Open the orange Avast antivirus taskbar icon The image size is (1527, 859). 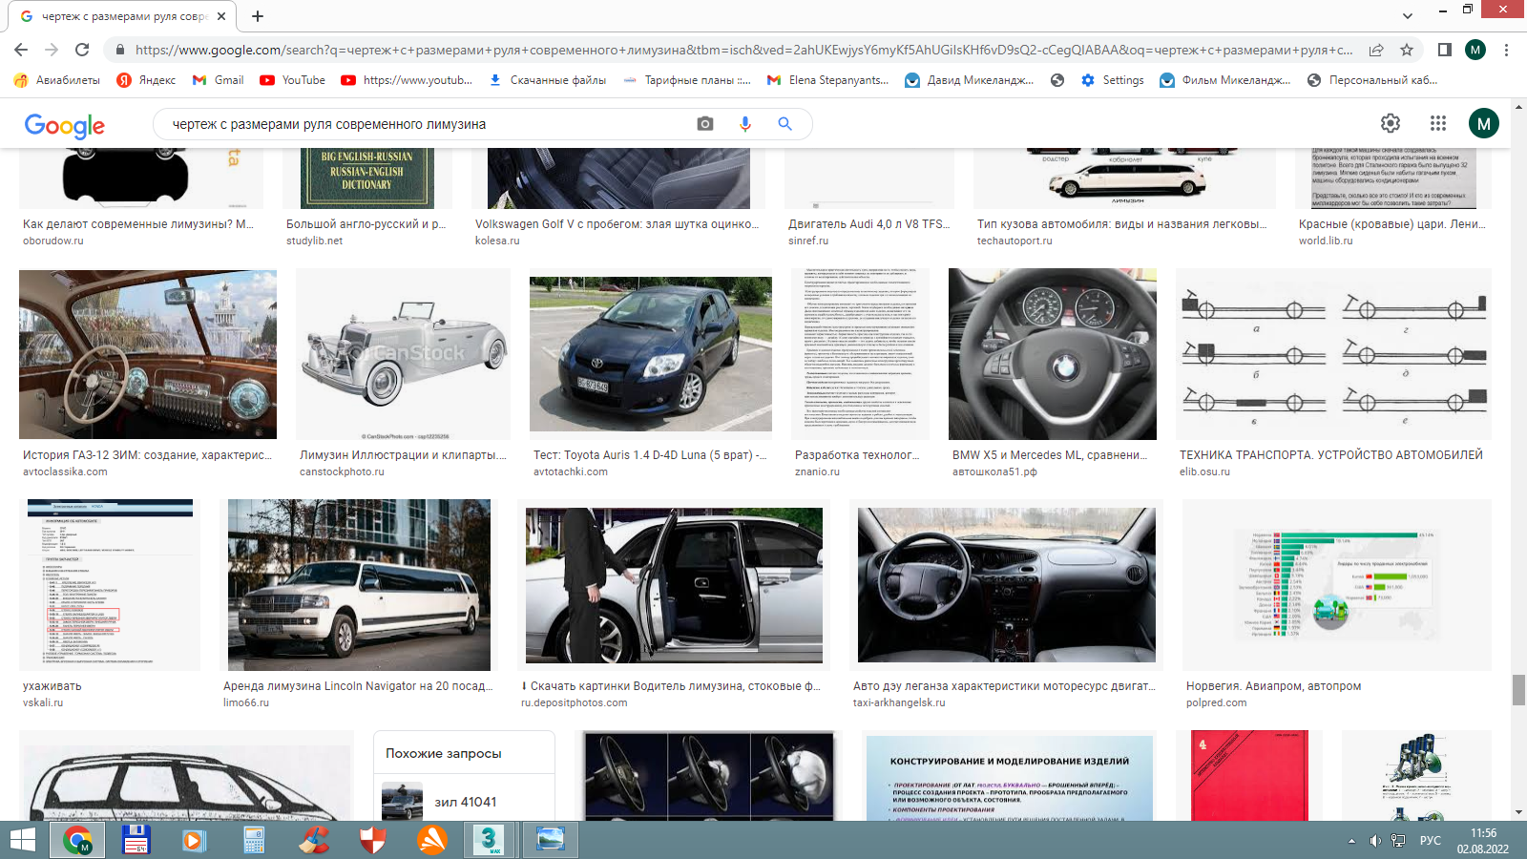432,840
